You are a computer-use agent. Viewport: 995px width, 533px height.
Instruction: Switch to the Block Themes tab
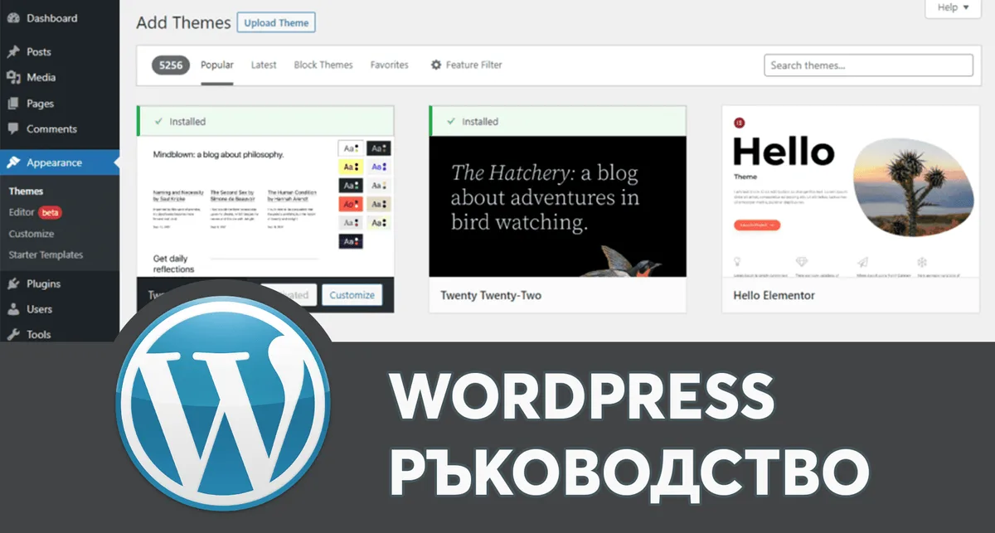click(x=323, y=65)
